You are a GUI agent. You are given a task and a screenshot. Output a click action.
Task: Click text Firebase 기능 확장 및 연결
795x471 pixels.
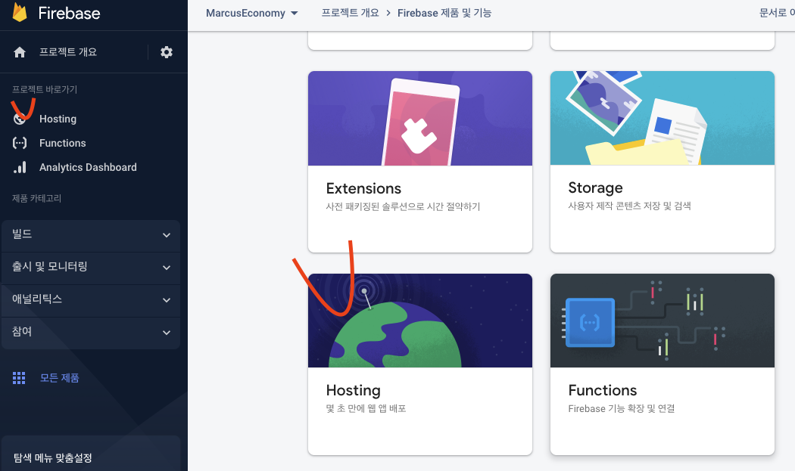click(622, 409)
